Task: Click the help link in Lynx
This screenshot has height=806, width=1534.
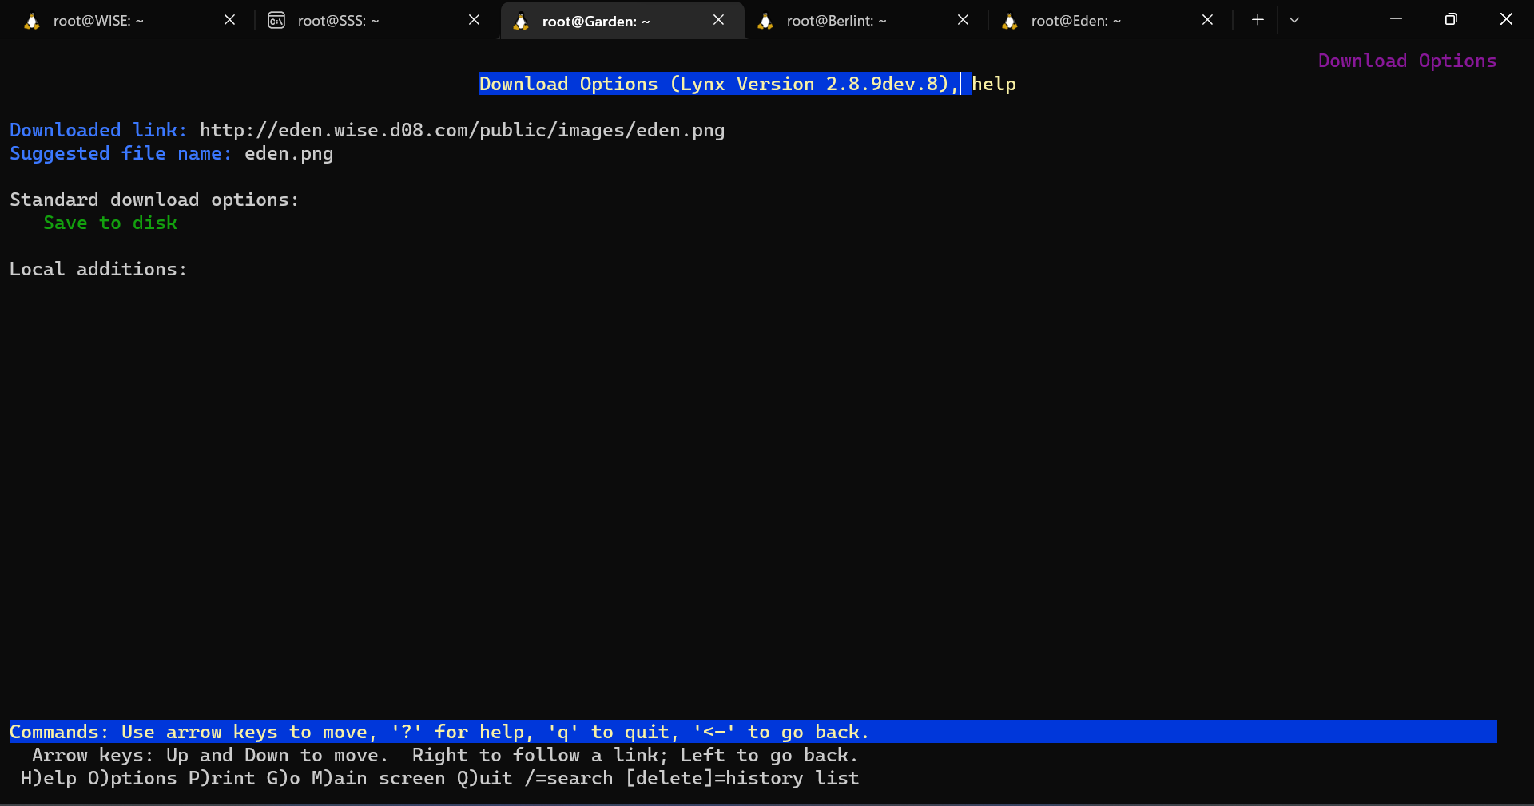Action: (x=994, y=84)
